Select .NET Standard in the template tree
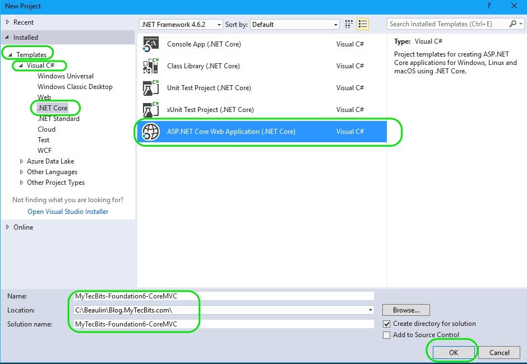527x364 pixels. (58, 119)
